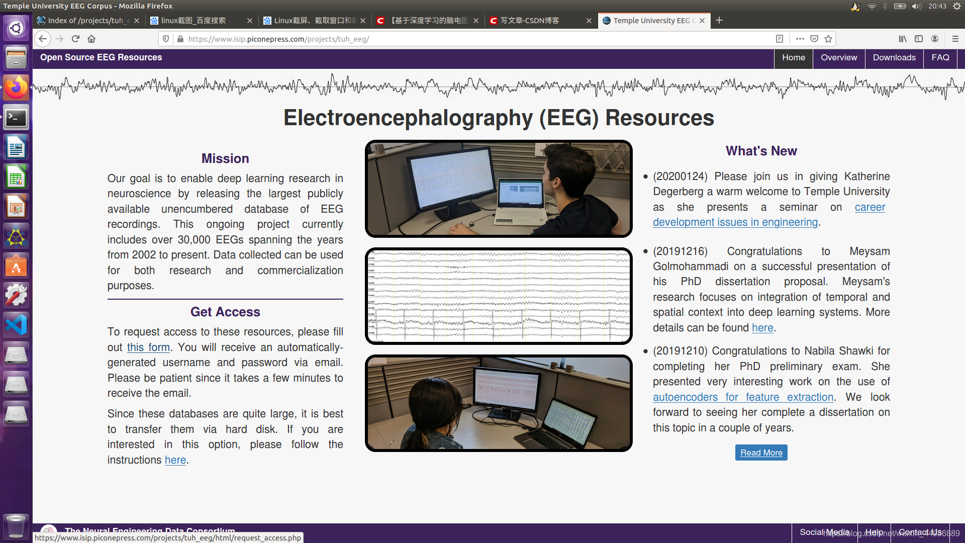
Task: Click the browser forward arrow
Action: tap(59, 39)
